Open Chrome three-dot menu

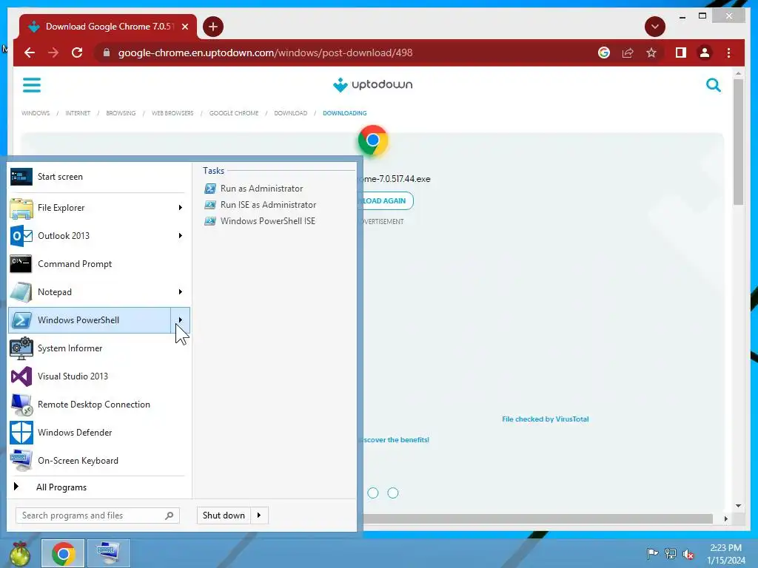pos(728,53)
